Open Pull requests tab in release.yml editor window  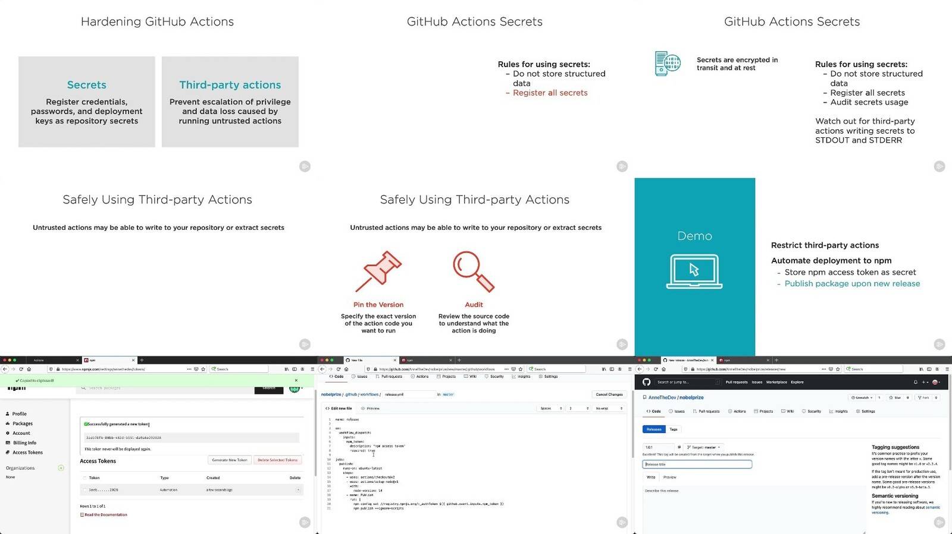click(389, 377)
